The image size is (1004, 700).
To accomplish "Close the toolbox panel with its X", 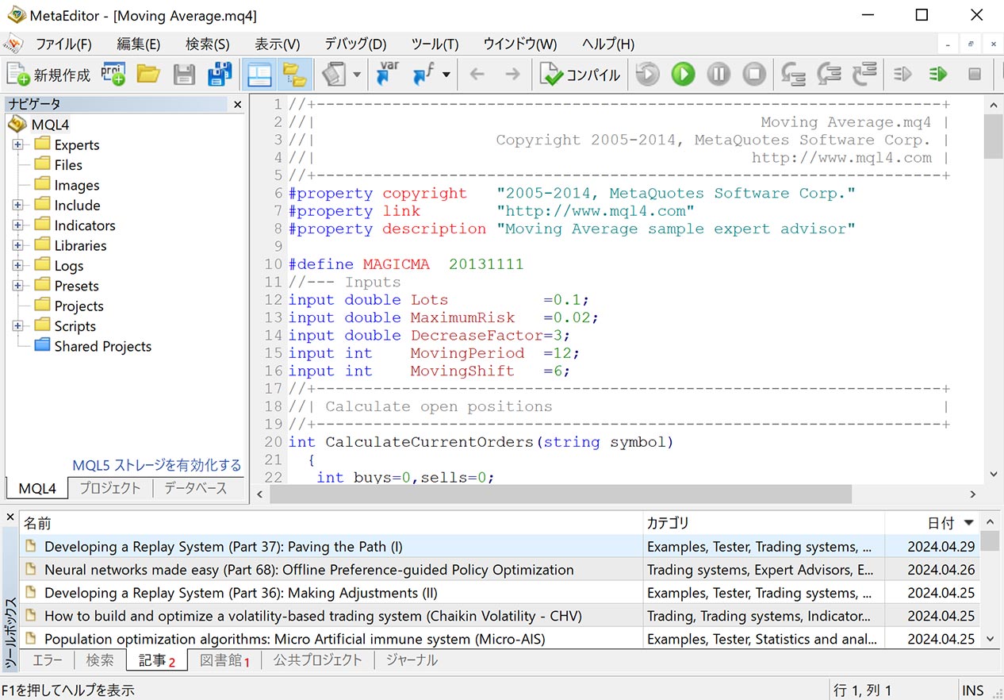I will [x=10, y=517].
